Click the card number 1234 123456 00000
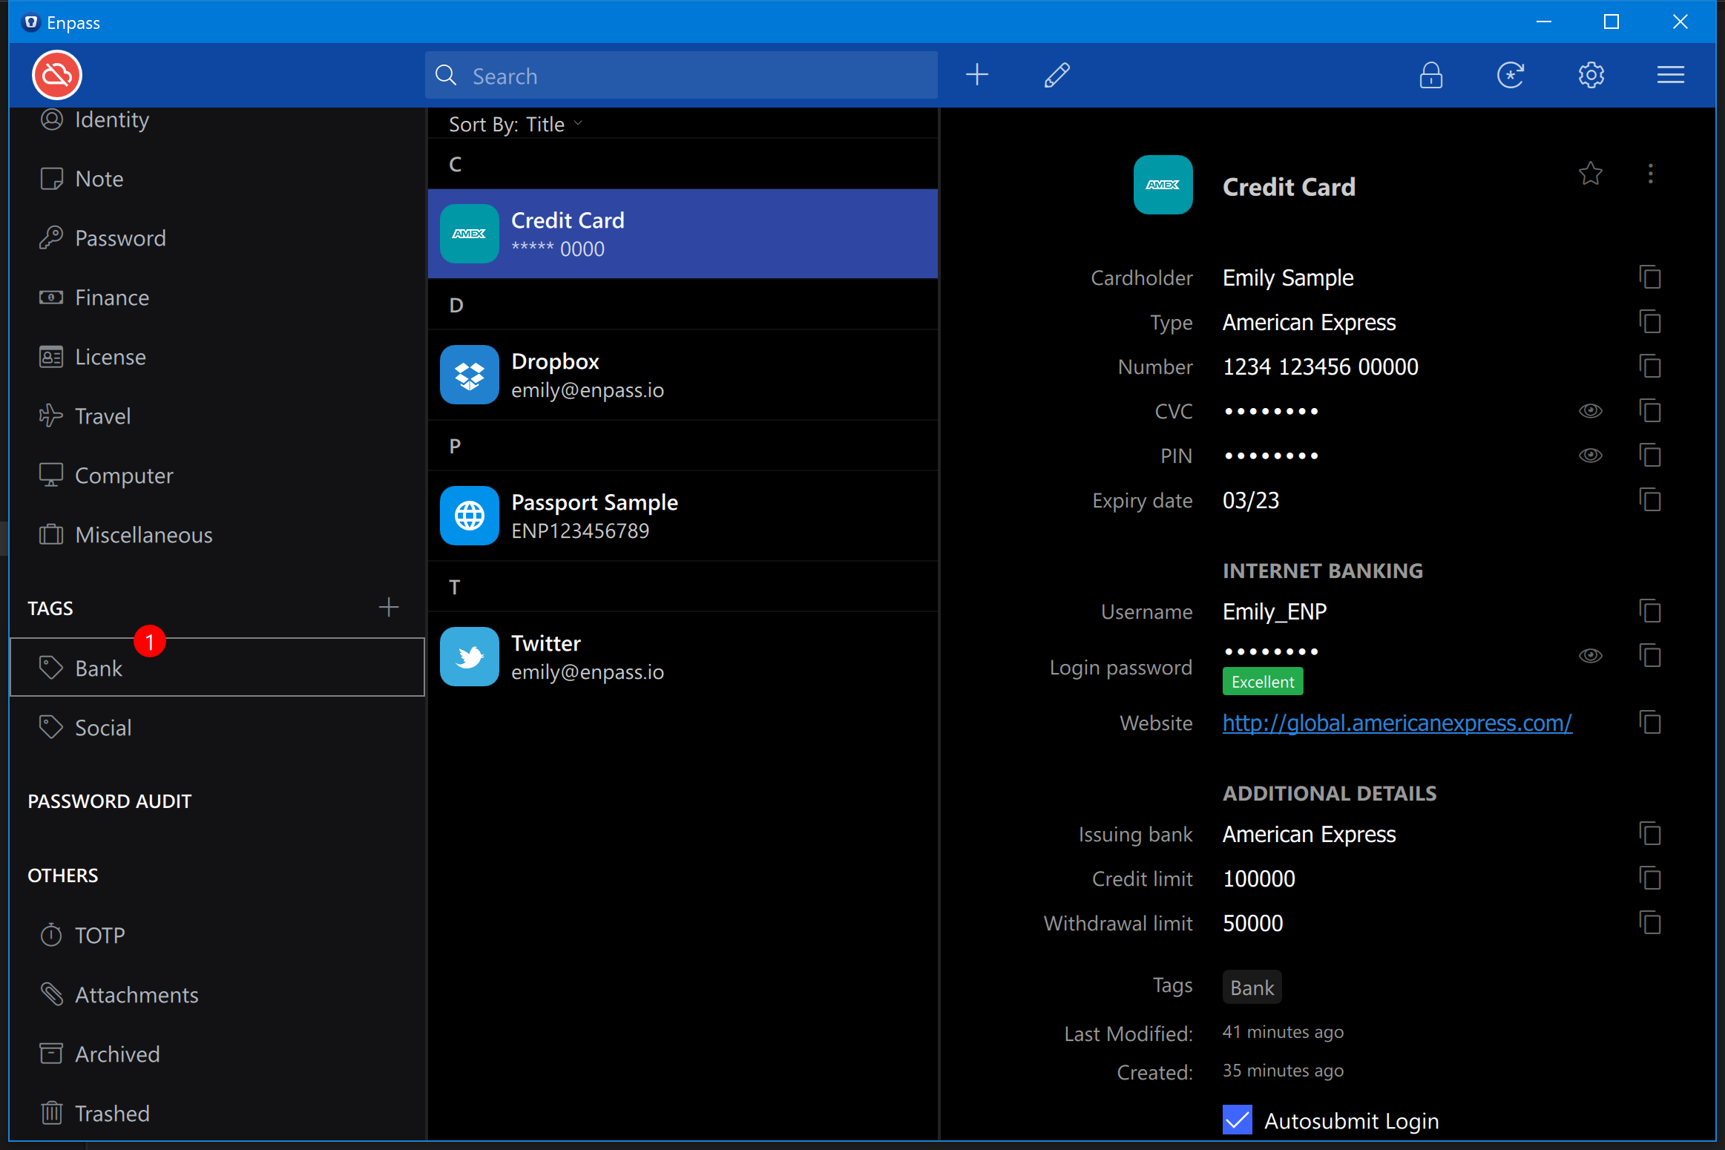1725x1150 pixels. click(x=1321, y=367)
